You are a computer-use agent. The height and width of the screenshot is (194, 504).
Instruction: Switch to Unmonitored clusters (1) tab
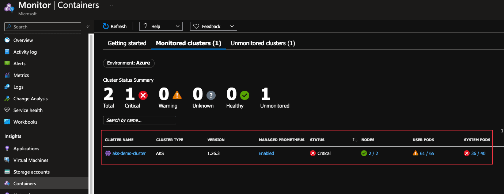[x=263, y=43]
